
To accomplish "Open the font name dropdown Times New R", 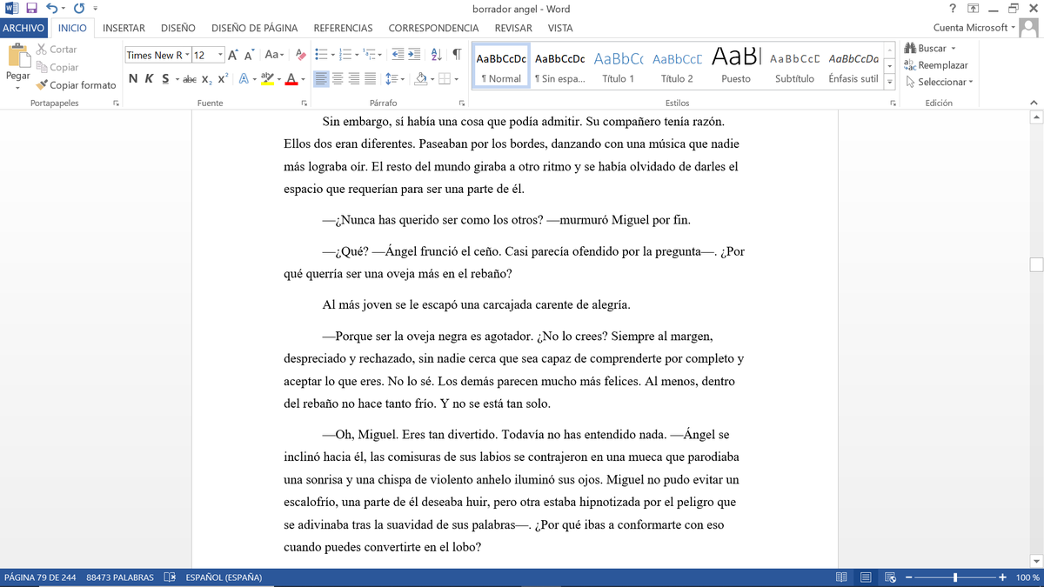I will [x=186, y=55].
